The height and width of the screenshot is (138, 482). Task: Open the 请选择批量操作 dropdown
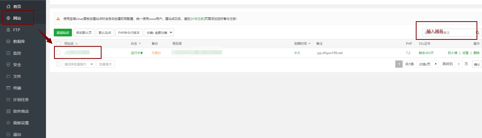tap(79, 64)
